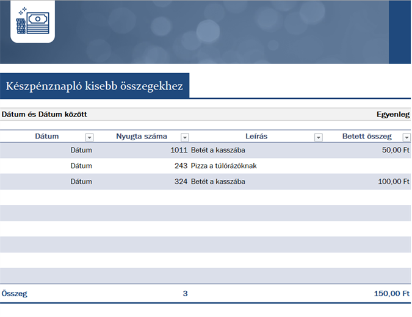This screenshot has height=317, width=412.
Task: Open the Dátum column filter dropdown
Action: 89,137
